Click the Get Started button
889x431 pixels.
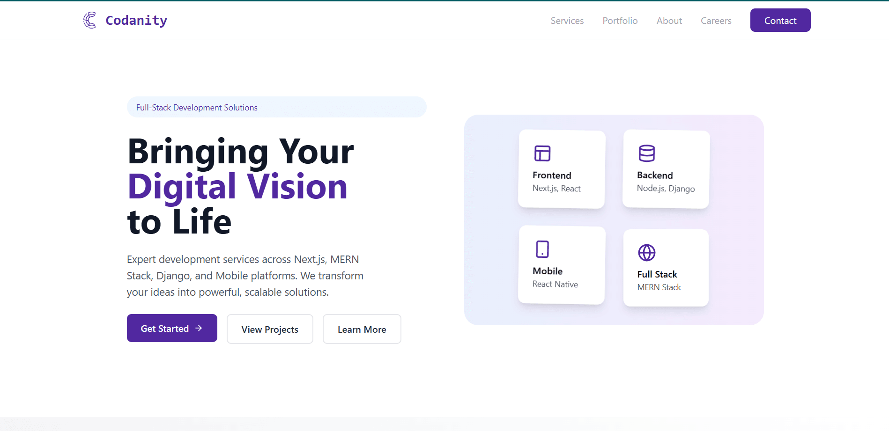point(171,328)
